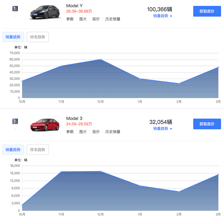This screenshot has height=219, width=224.
Task: Switch to 排名趋势 tab in Model 3 chart
Action: pos(38,150)
